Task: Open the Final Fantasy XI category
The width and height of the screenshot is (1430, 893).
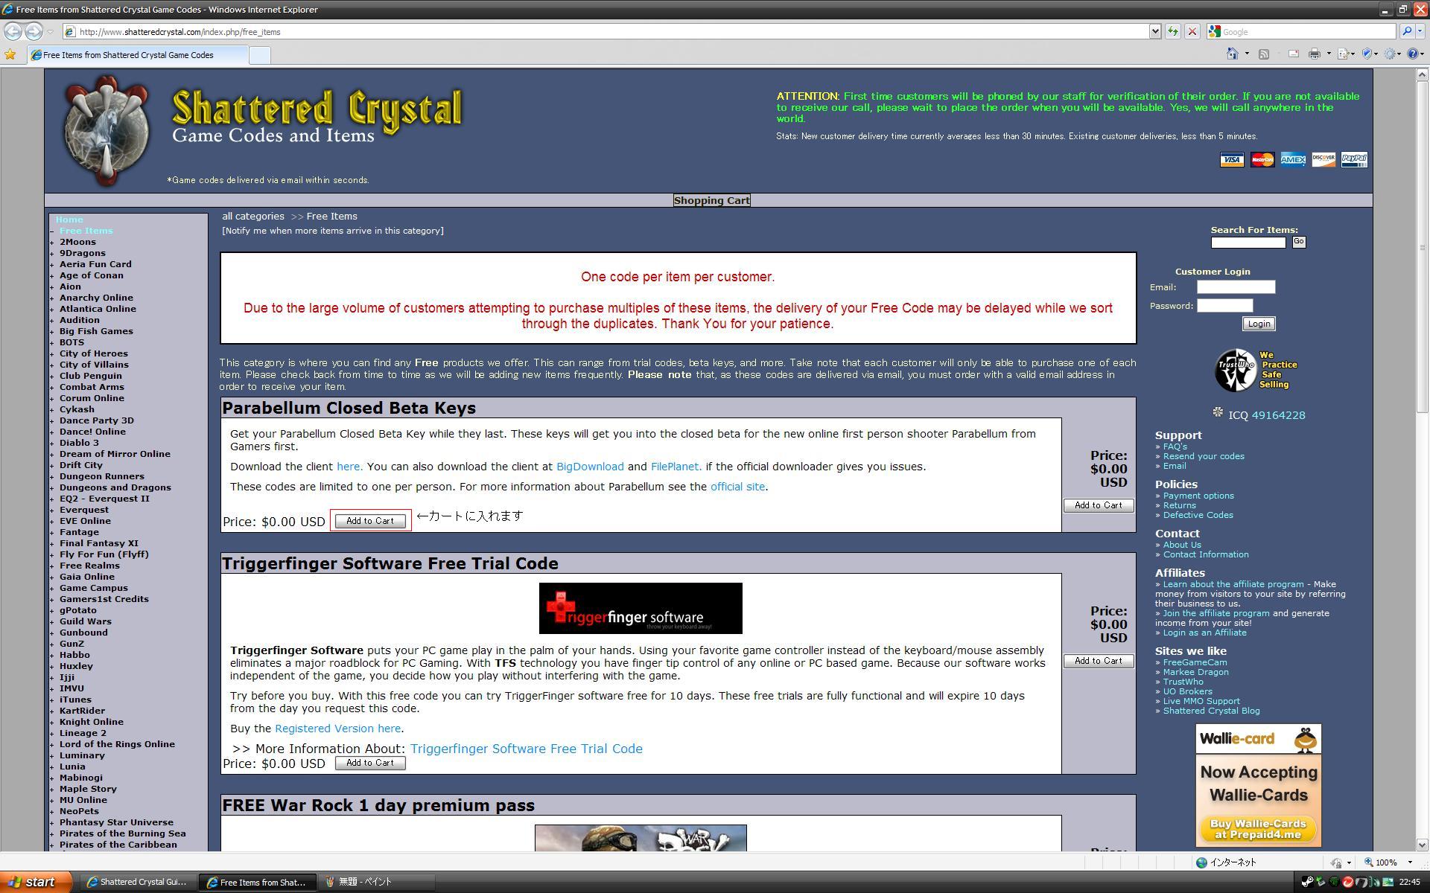Action: coord(99,543)
